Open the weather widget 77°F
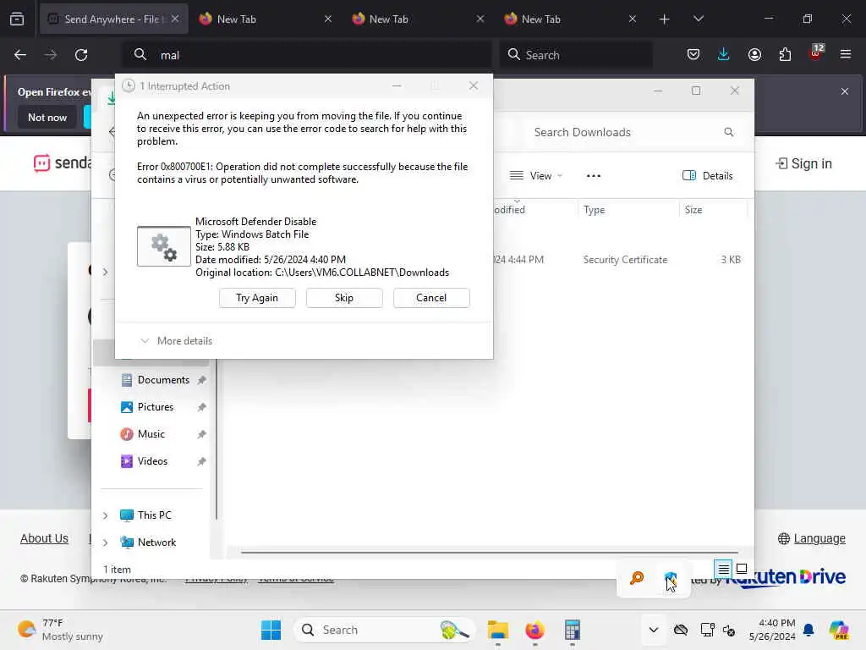Screen dimensions: 866x650 coord(60,630)
